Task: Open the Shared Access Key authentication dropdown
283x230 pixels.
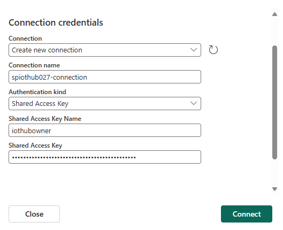Action: coord(105,104)
